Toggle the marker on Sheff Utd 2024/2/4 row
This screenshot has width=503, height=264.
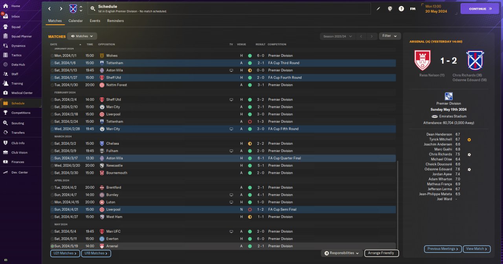click(x=52, y=100)
